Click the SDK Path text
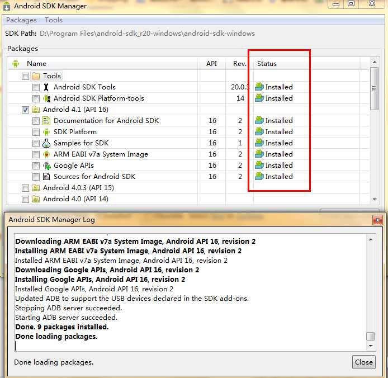Screen dimensions: 388x378 [x=147, y=34]
